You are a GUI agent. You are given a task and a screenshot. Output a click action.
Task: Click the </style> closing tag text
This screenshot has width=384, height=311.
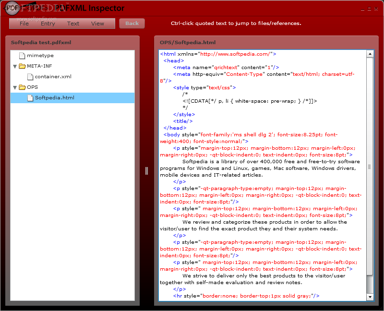tap(184, 114)
